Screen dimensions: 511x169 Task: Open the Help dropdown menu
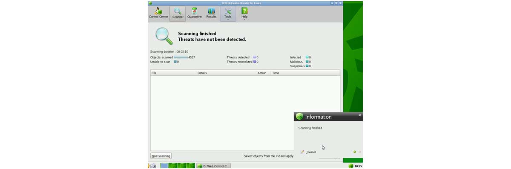coord(244,14)
